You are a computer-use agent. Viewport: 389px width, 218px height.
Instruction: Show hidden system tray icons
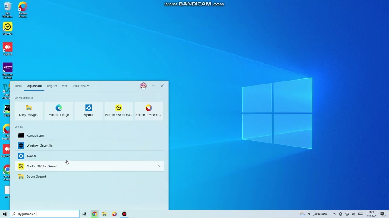pos(334,214)
